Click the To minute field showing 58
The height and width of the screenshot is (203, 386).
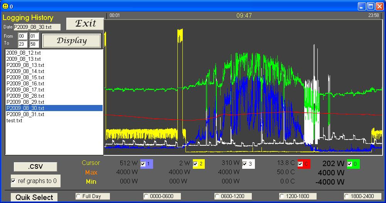coord(34,44)
